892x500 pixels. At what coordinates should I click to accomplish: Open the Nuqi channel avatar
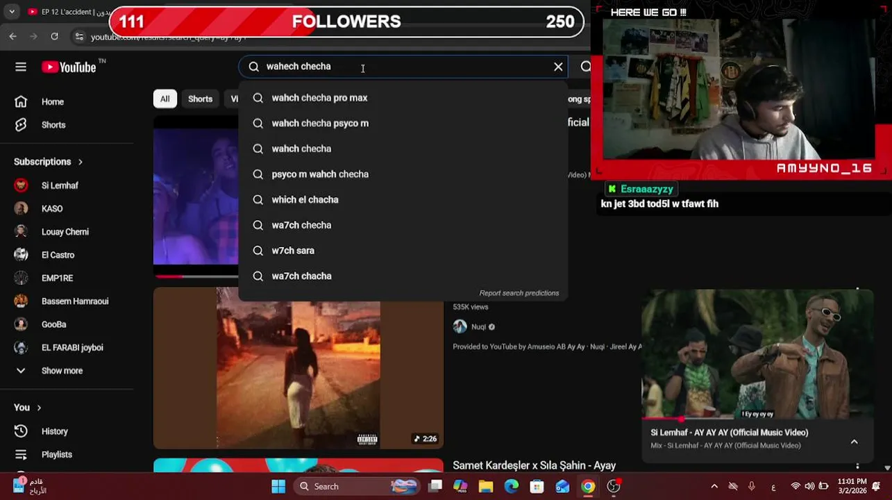coord(460,327)
